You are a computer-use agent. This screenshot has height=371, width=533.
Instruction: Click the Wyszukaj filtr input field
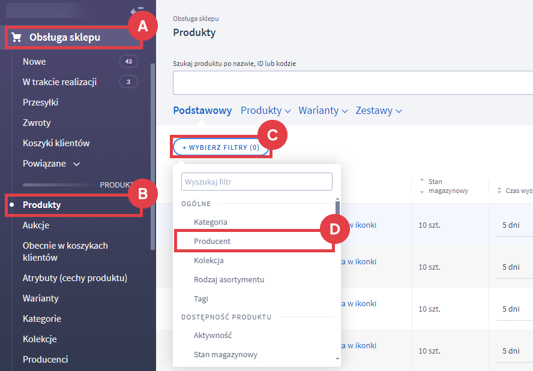pyautogui.click(x=257, y=182)
